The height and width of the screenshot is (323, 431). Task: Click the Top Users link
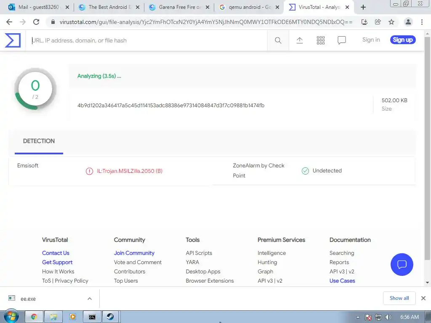point(126,281)
